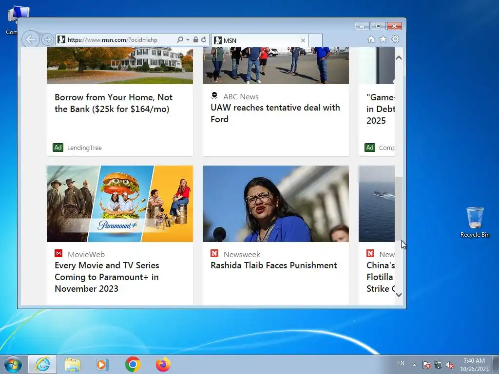Image resolution: width=499 pixels, height=374 pixels.
Task: Click the ABC News source icon
Action: coord(214,96)
